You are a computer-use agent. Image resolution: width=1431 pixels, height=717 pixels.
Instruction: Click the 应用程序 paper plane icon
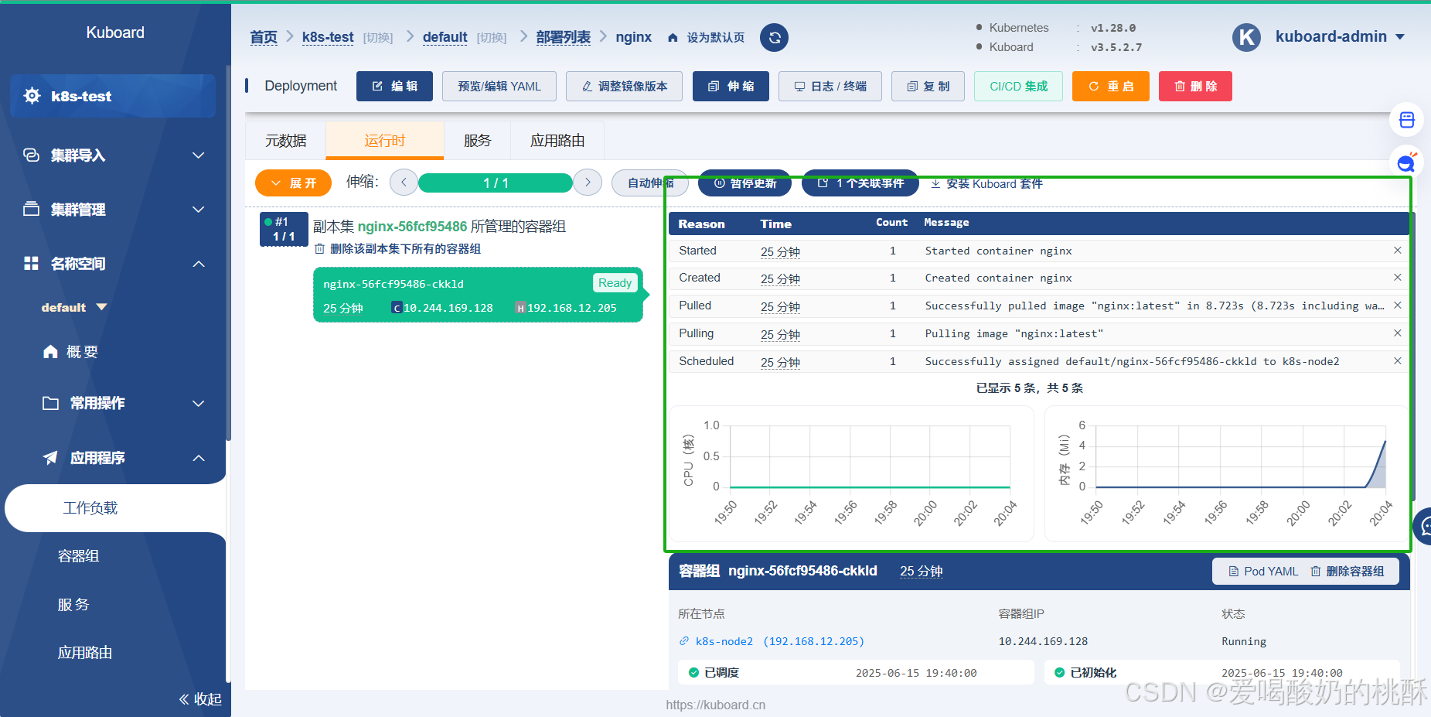click(50, 458)
